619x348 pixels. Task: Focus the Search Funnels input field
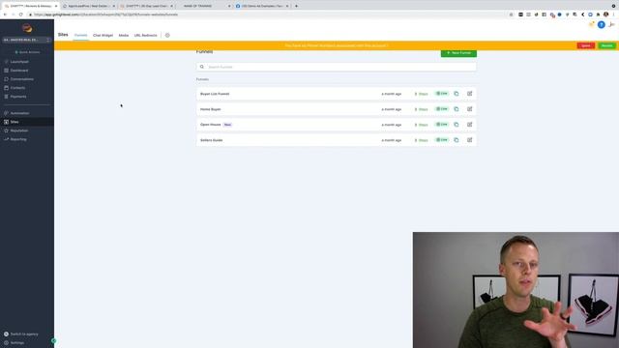click(337, 67)
